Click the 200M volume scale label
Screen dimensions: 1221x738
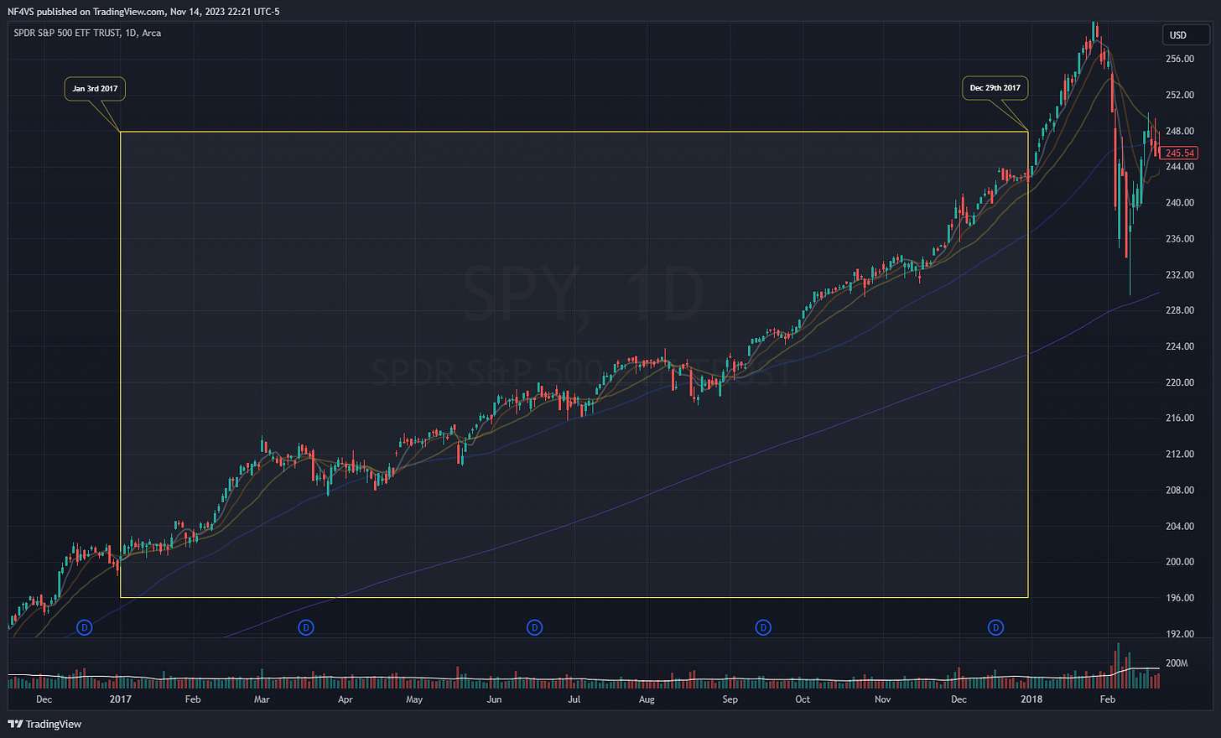click(x=1177, y=663)
